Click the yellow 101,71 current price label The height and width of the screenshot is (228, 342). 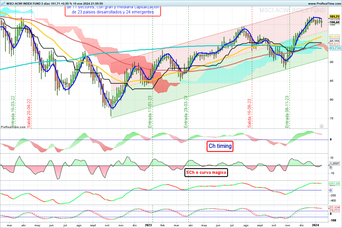pyautogui.click(x=334, y=17)
